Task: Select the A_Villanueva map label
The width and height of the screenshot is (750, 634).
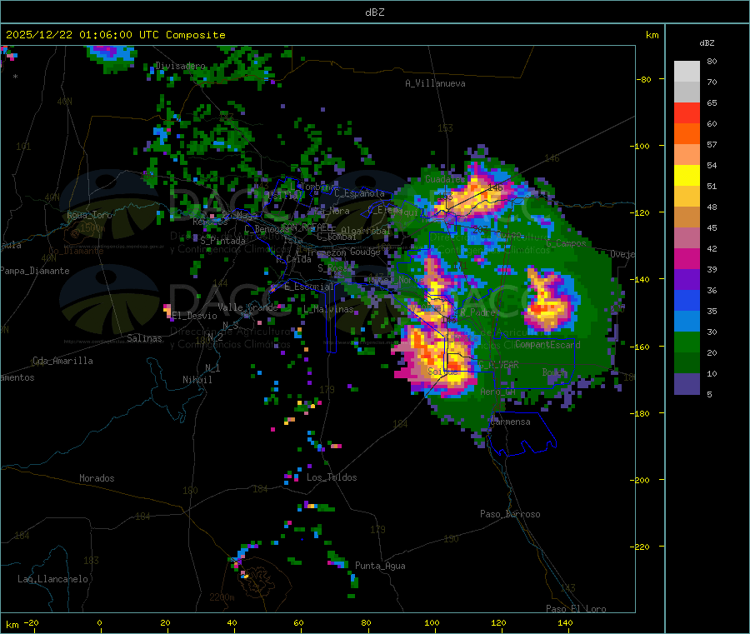Action: (x=435, y=83)
